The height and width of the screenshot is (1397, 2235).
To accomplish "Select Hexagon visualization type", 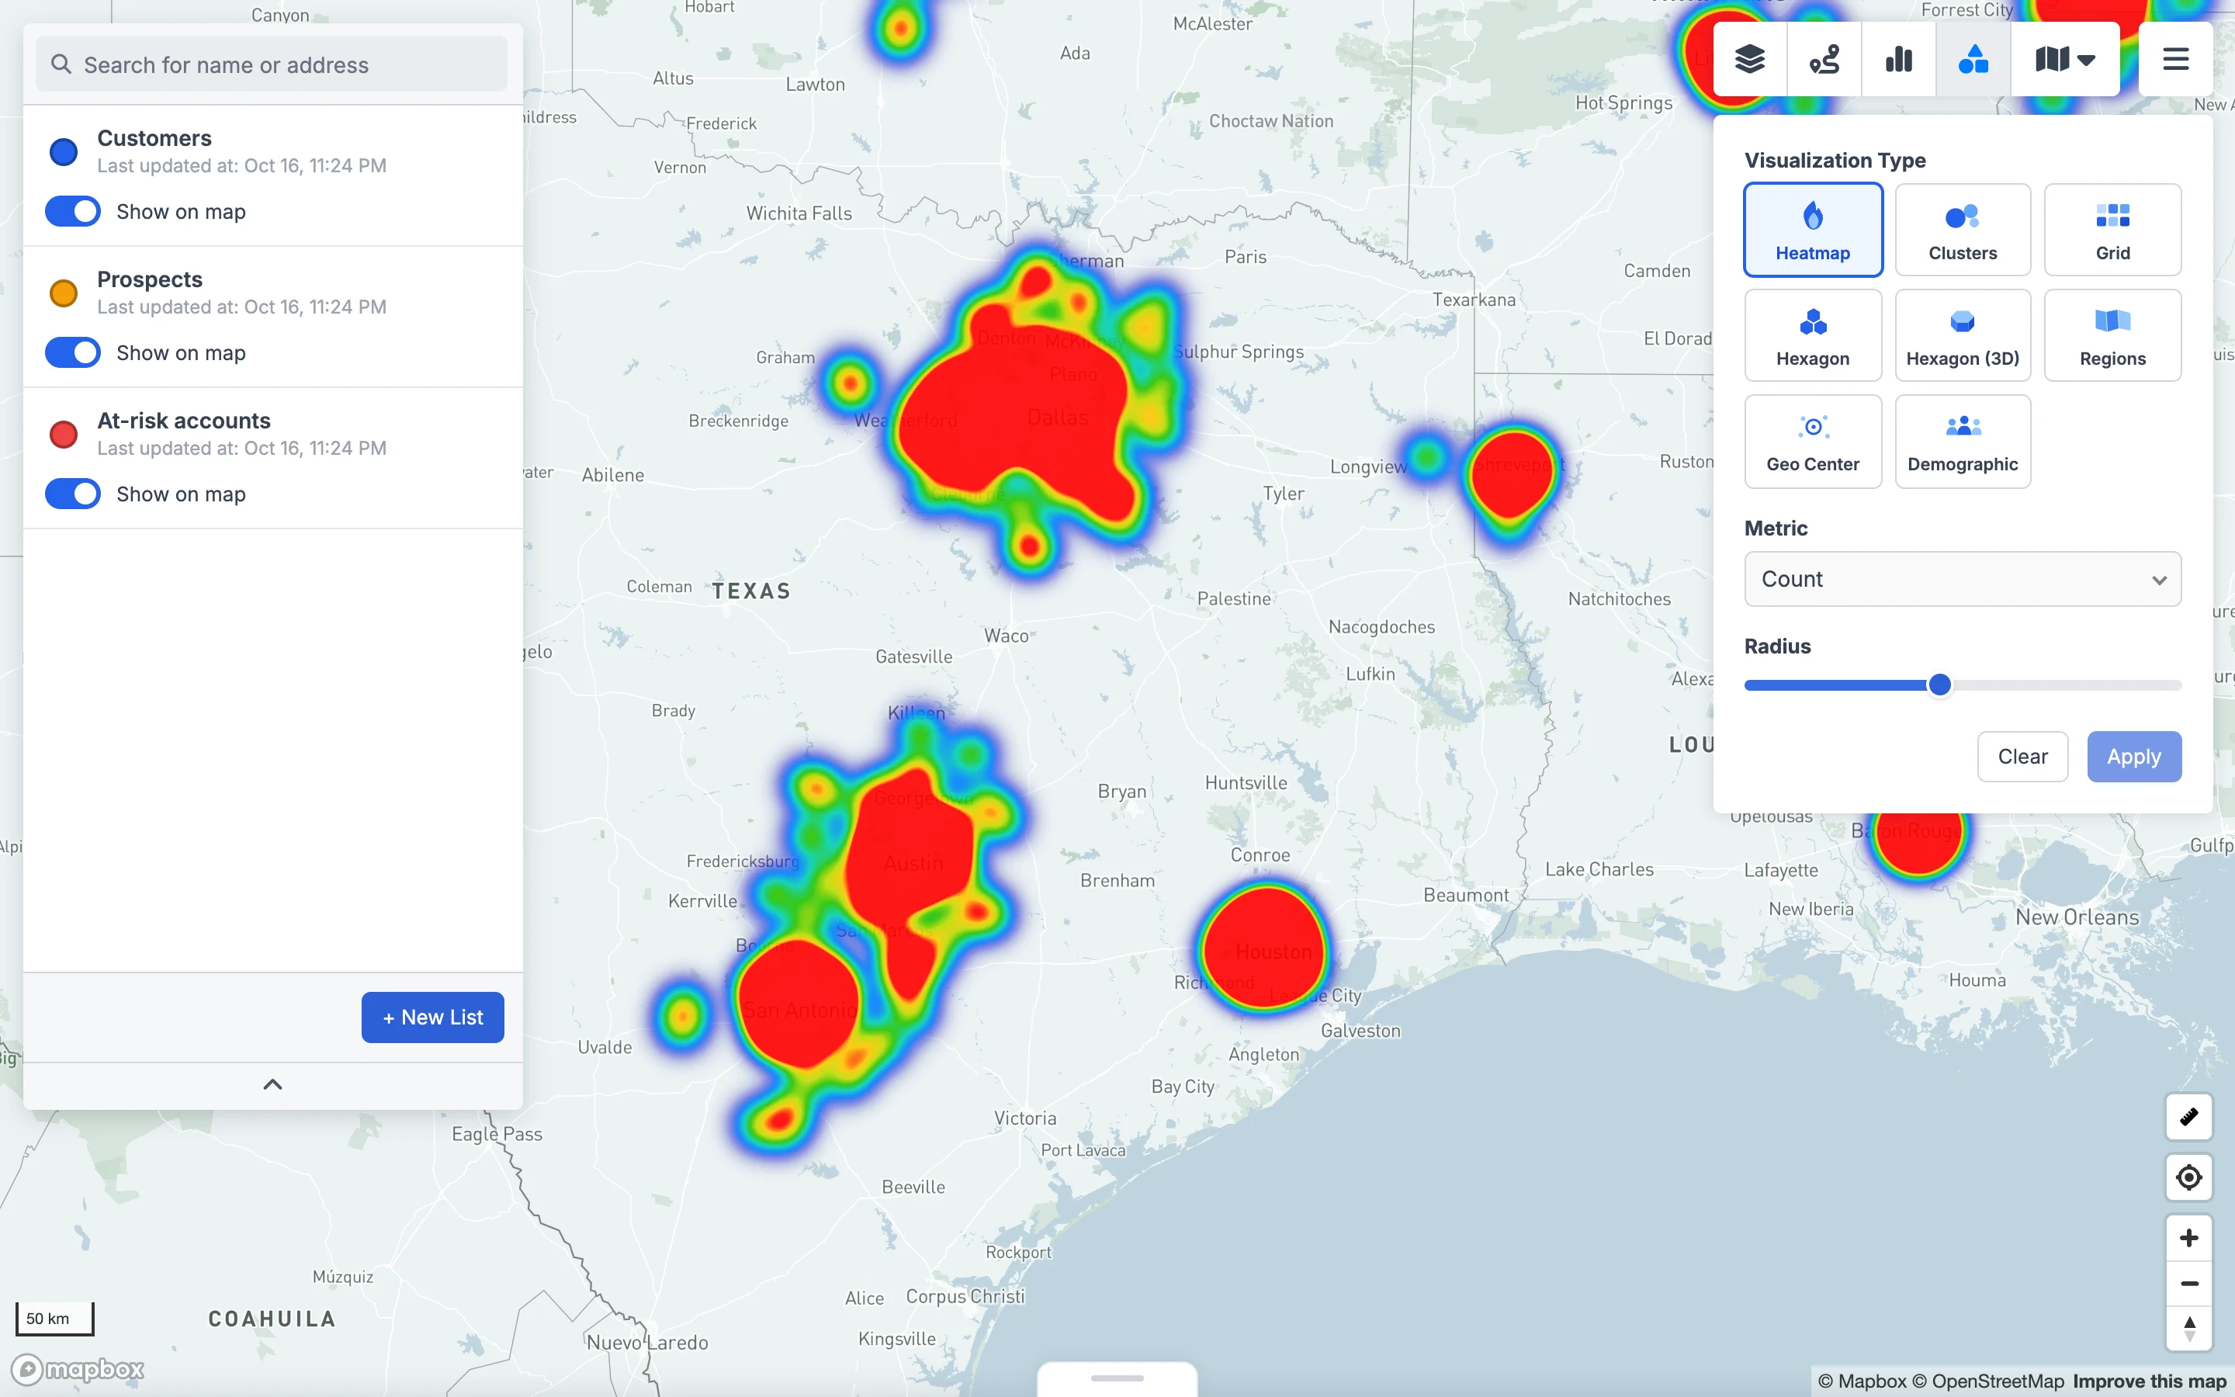I will point(1813,335).
